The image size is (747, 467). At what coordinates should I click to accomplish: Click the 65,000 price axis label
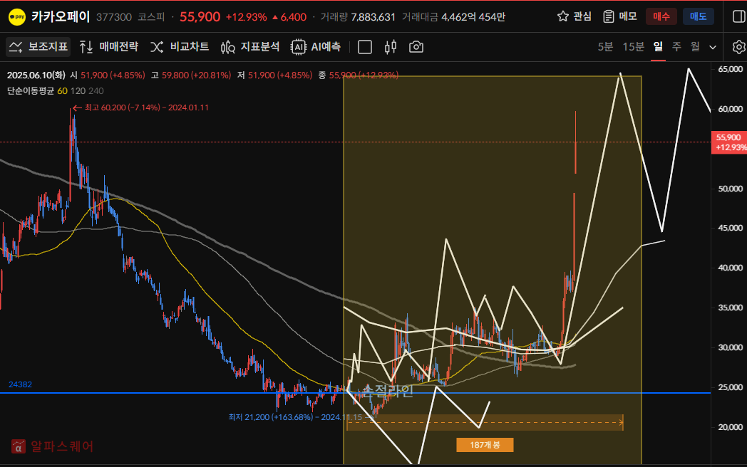[x=730, y=69]
